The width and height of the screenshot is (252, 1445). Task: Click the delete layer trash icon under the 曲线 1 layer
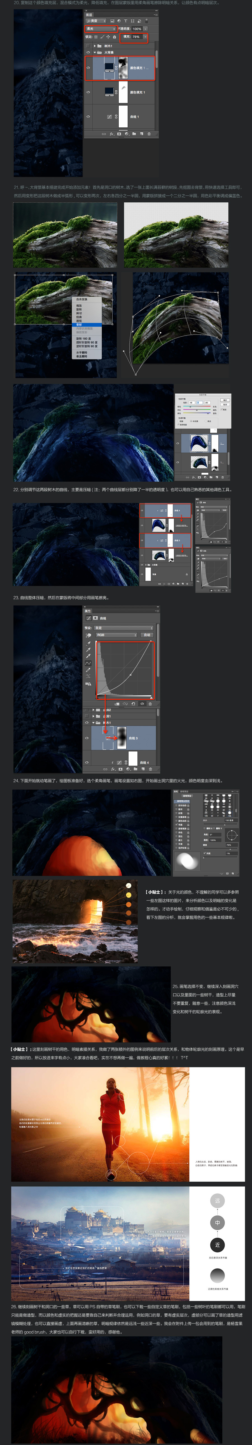149,134
